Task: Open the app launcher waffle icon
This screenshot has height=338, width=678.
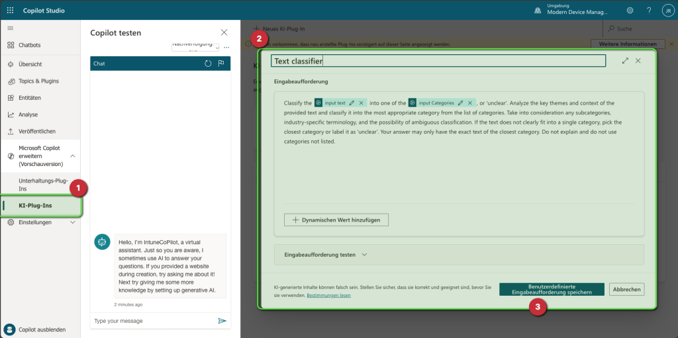Action: (x=10, y=11)
